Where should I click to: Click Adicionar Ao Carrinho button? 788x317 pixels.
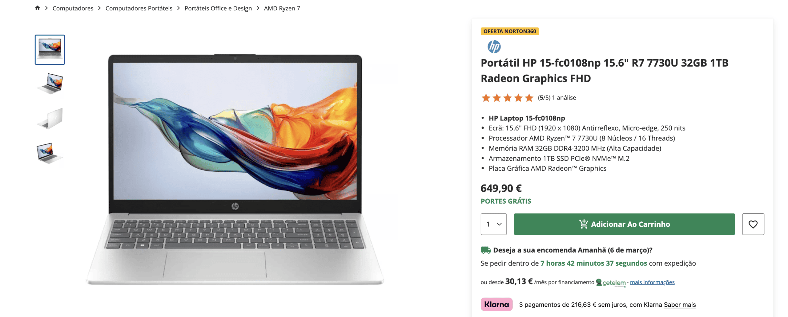(624, 224)
